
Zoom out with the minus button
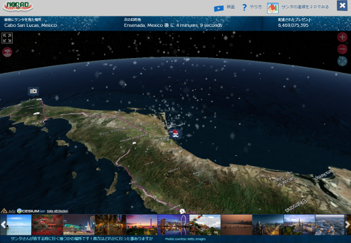342,49
